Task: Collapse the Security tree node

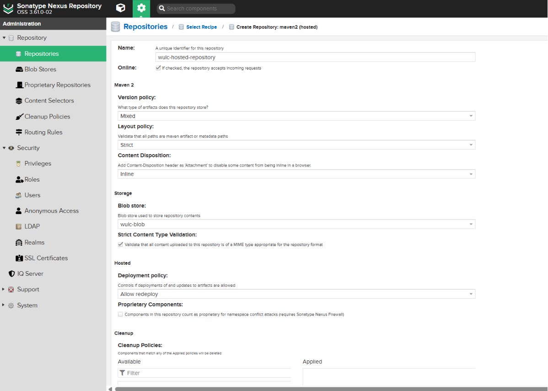Action: tap(4, 148)
